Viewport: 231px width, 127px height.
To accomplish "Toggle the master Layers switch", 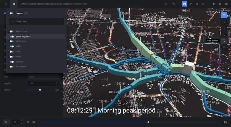I will pos(11,13).
